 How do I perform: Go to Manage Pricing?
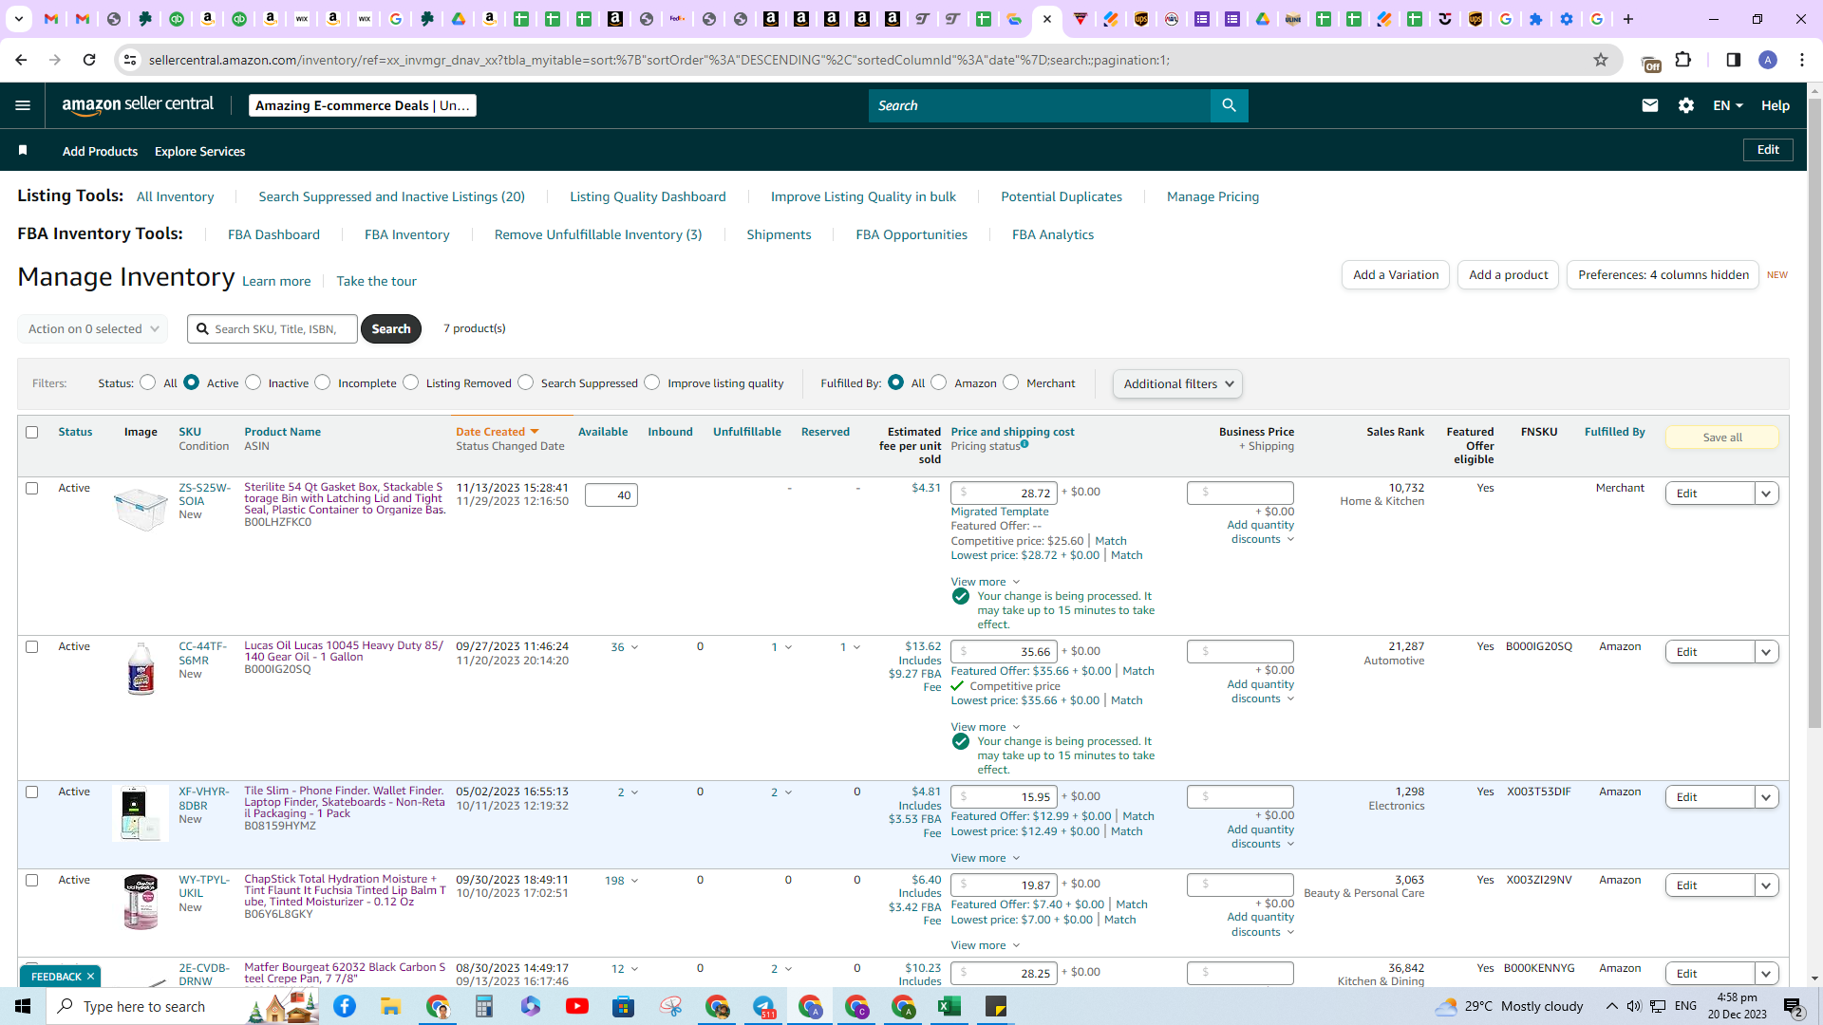pyautogui.click(x=1212, y=196)
